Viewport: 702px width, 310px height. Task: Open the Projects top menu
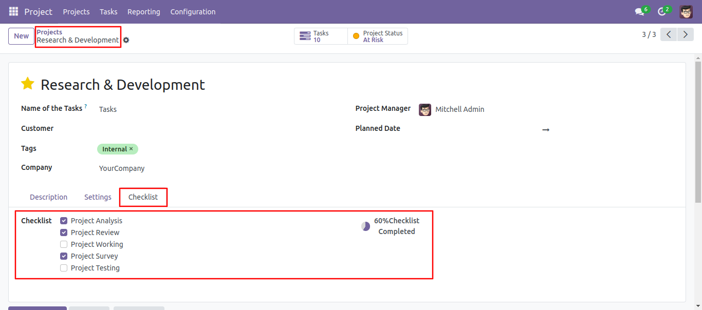[76, 11]
